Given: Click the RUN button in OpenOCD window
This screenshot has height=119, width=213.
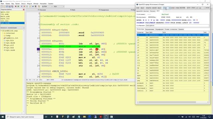Looking at the screenshot, I should [138, 8].
